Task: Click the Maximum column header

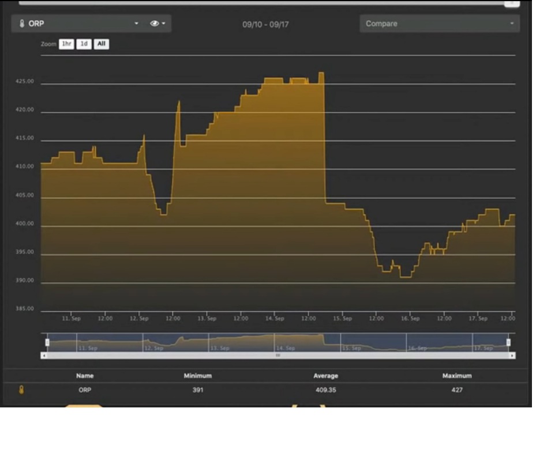Action: pos(457,376)
